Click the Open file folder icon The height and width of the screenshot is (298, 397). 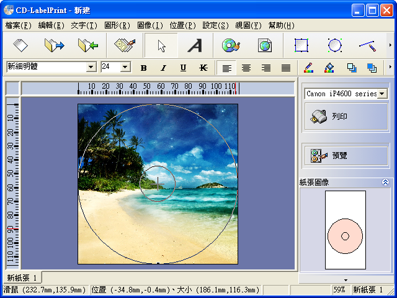coord(54,45)
